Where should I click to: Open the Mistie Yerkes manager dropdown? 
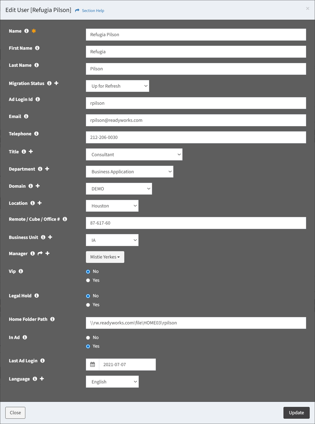(x=105, y=257)
